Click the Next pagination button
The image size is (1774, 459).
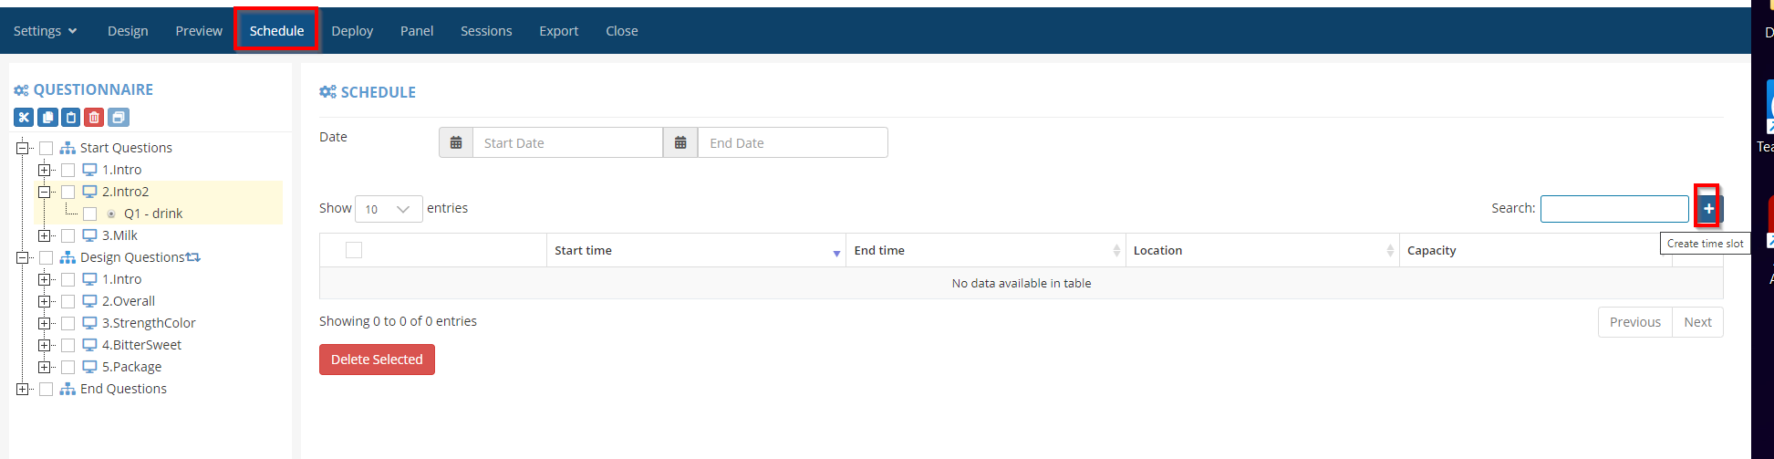tap(1697, 322)
